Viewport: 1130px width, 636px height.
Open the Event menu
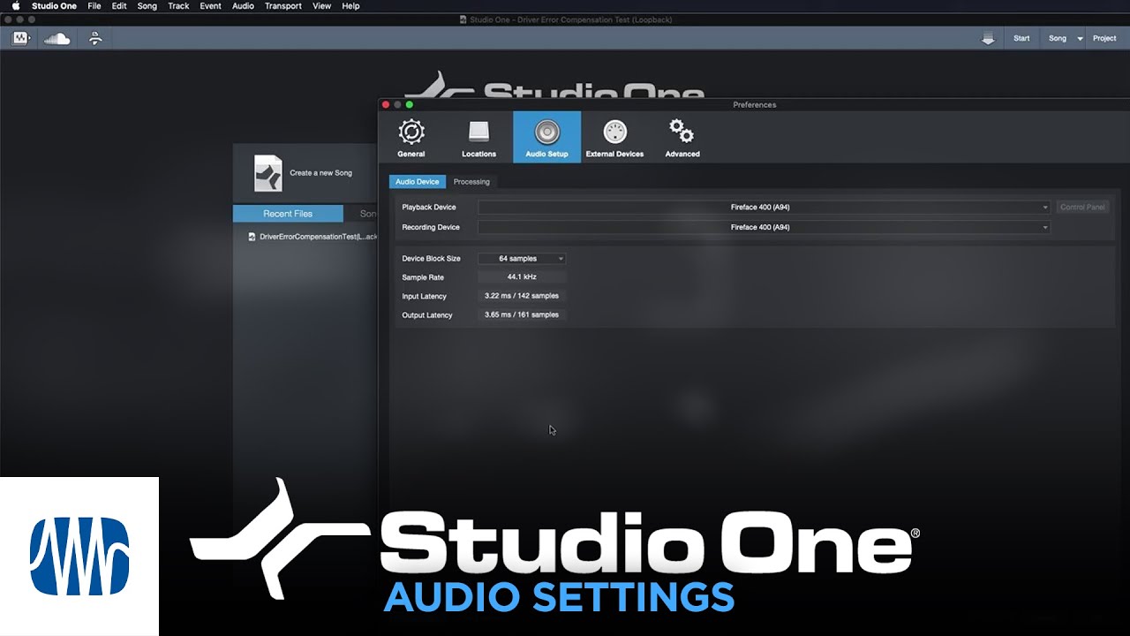point(211,6)
